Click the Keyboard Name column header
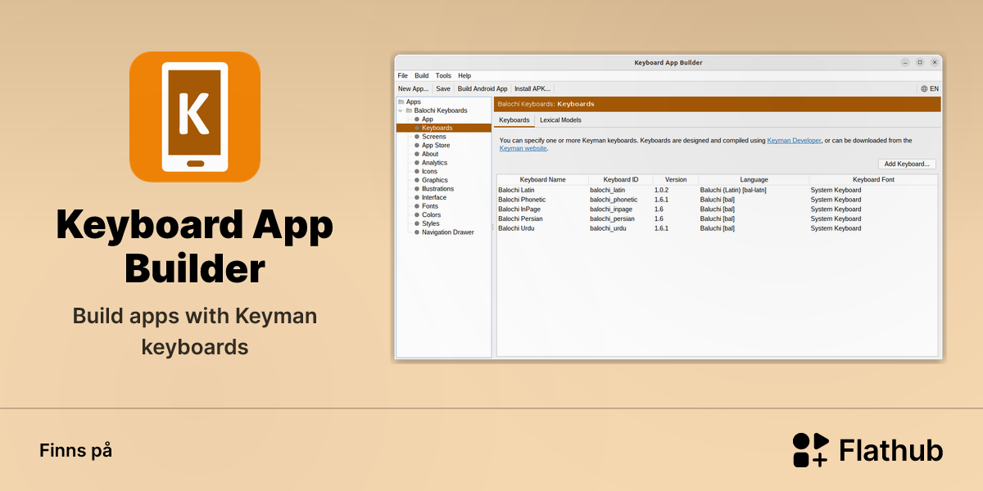The width and height of the screenshot is (983, 491). 542,179
